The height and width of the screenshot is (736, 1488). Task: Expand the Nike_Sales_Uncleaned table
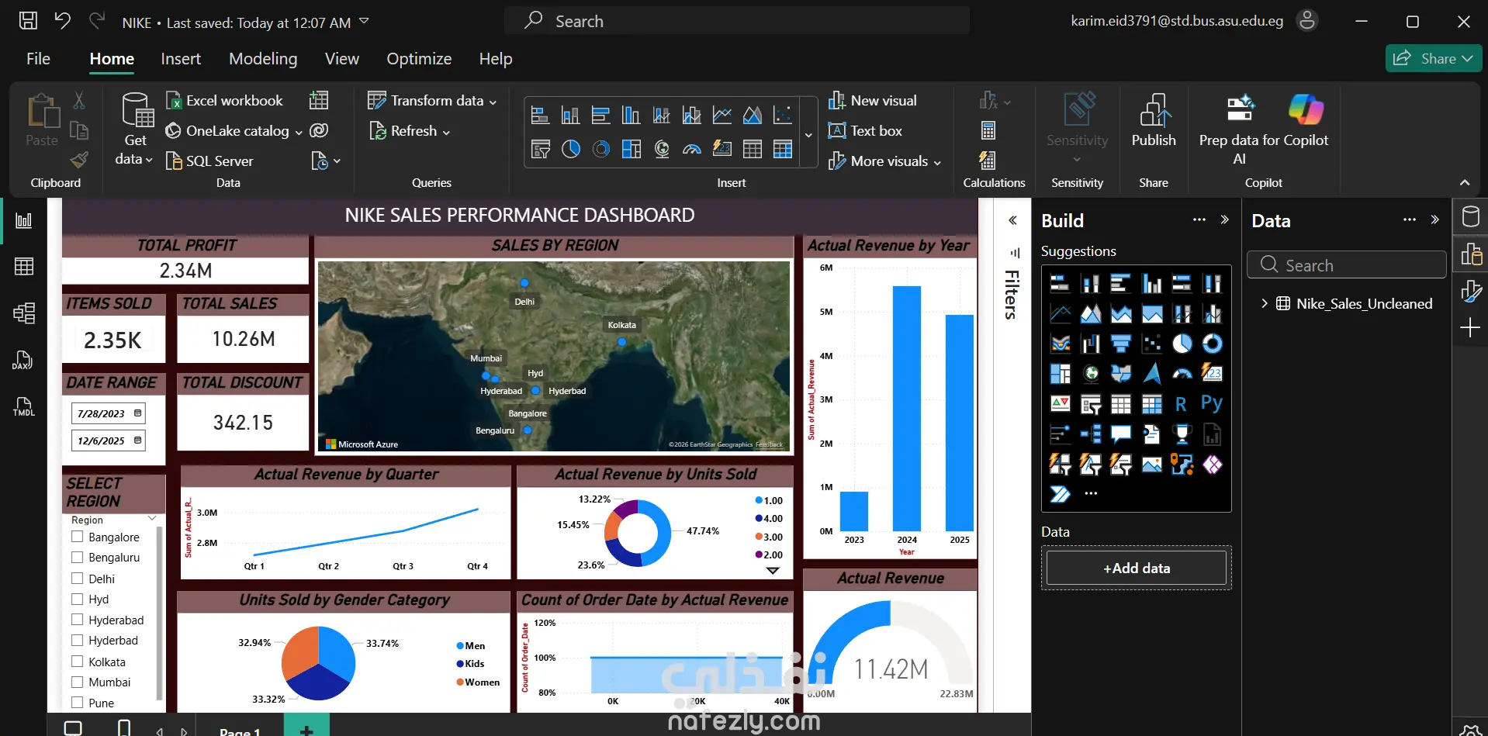point(1265,303)
